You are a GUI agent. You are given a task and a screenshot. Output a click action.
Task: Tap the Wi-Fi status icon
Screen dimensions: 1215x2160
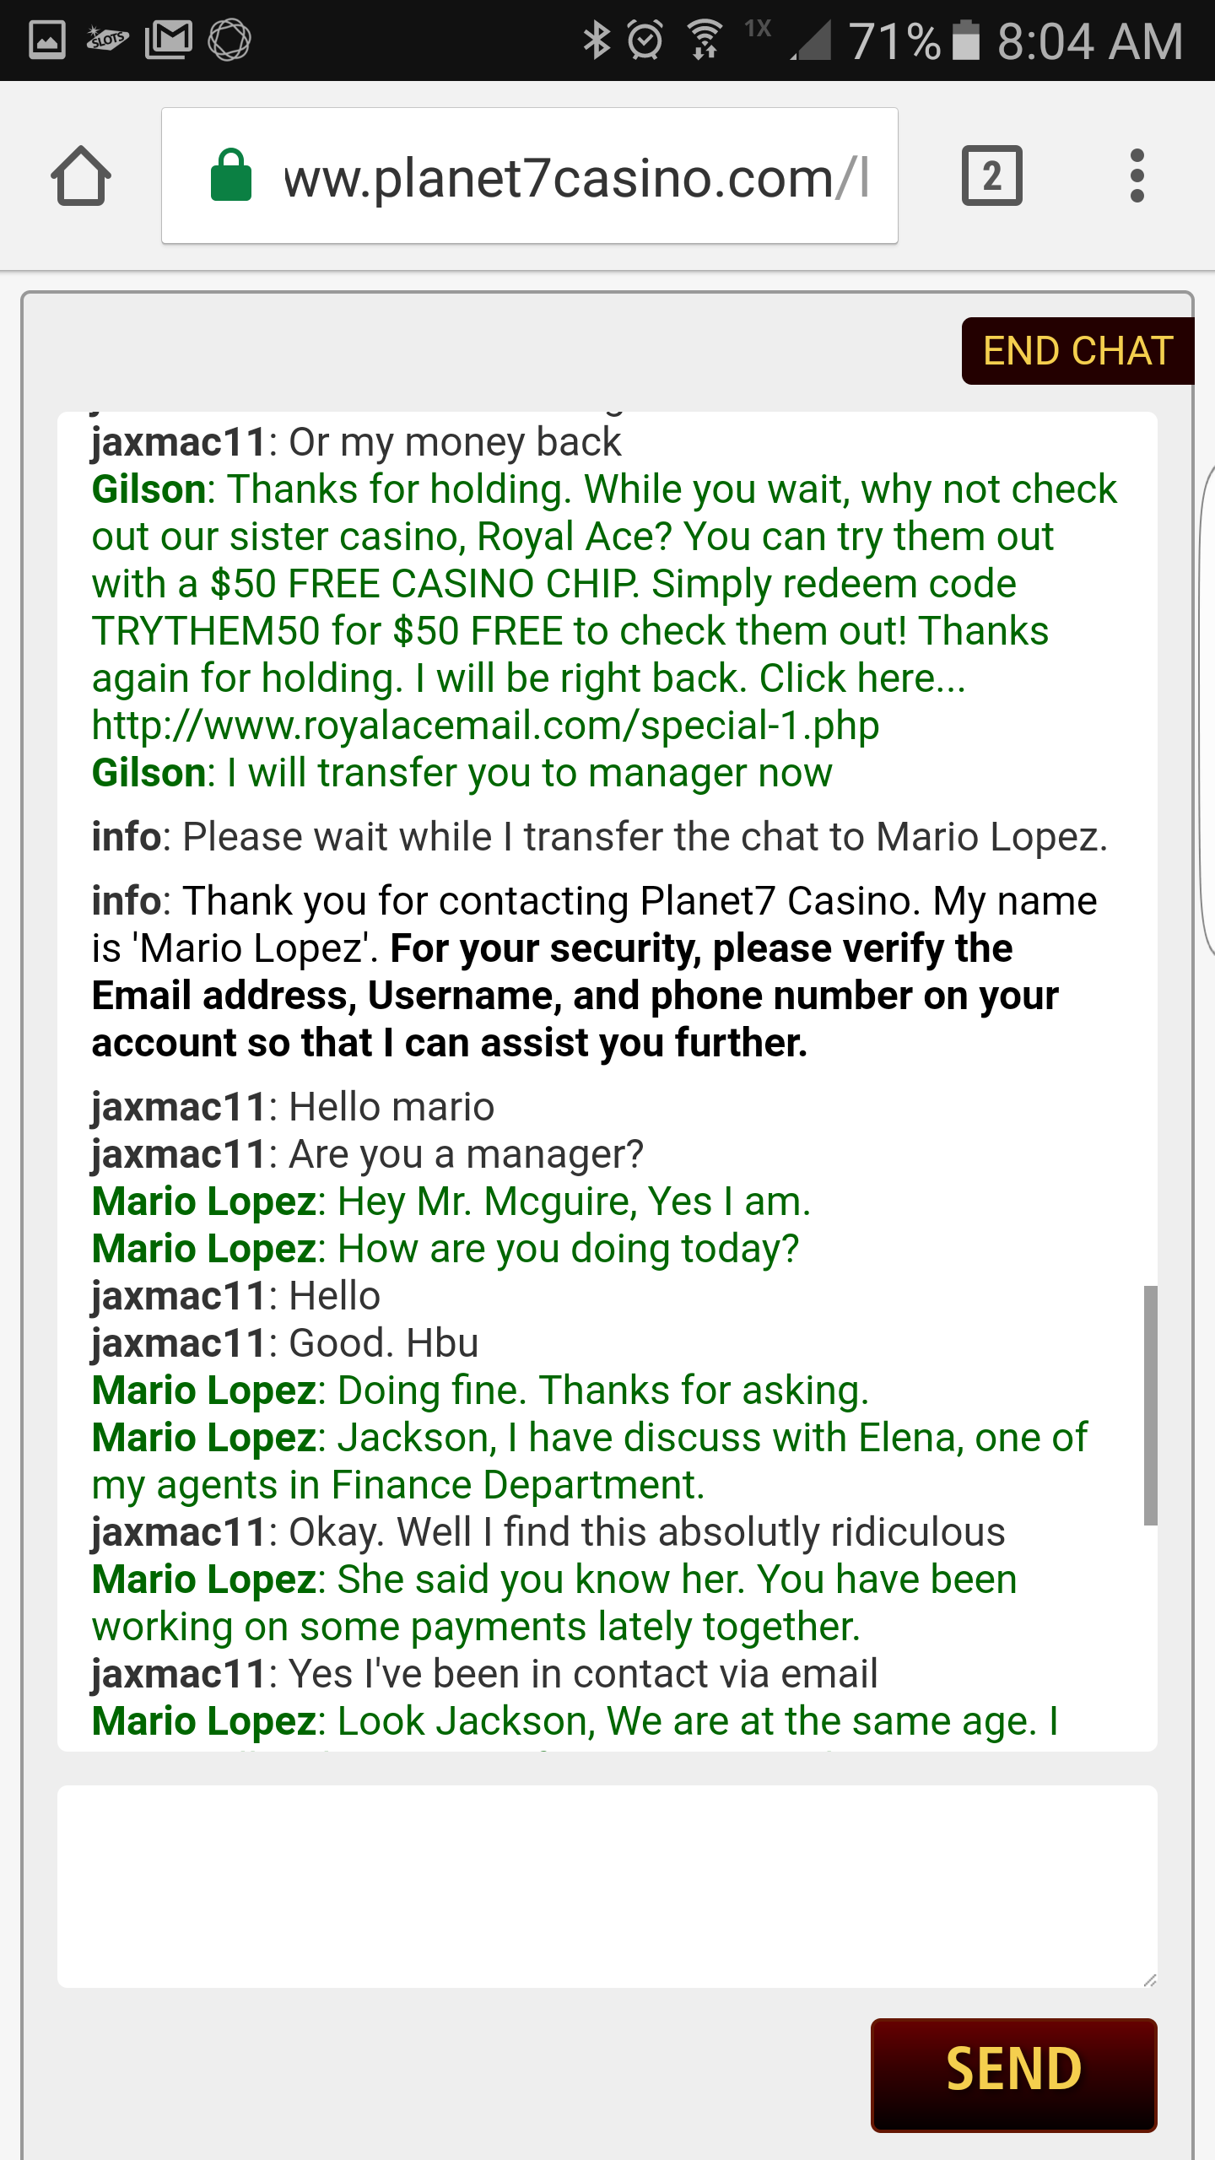[x=705, y=40]
